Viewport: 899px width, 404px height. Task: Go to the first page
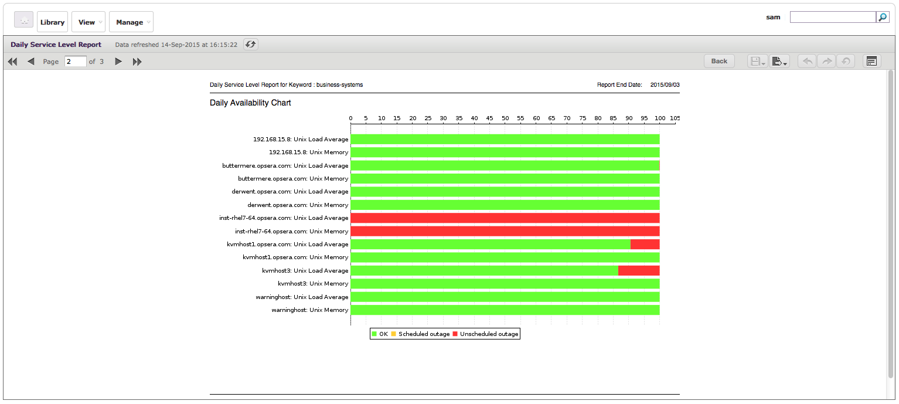tap(12, 62)
